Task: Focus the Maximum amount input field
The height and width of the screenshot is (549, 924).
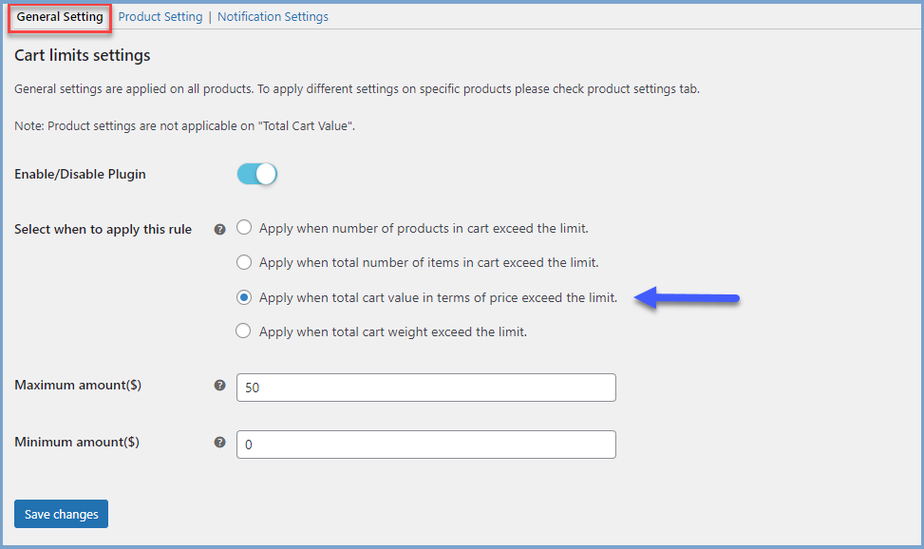Action: (425, 388)
